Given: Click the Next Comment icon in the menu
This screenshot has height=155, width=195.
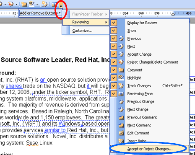Looking at the screenshot, I should click(x=121, y=125).
